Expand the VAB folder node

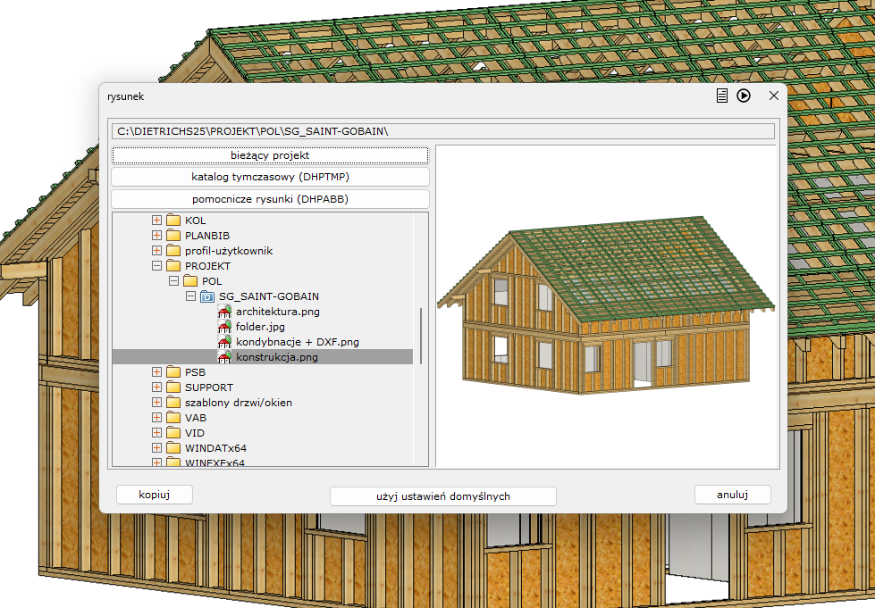pos(157,418)
